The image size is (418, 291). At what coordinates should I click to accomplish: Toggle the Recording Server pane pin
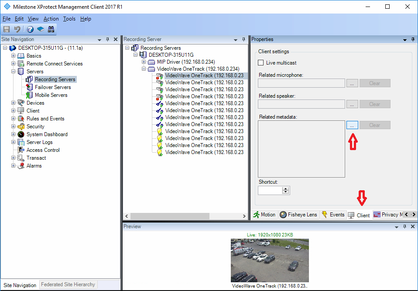243,39
